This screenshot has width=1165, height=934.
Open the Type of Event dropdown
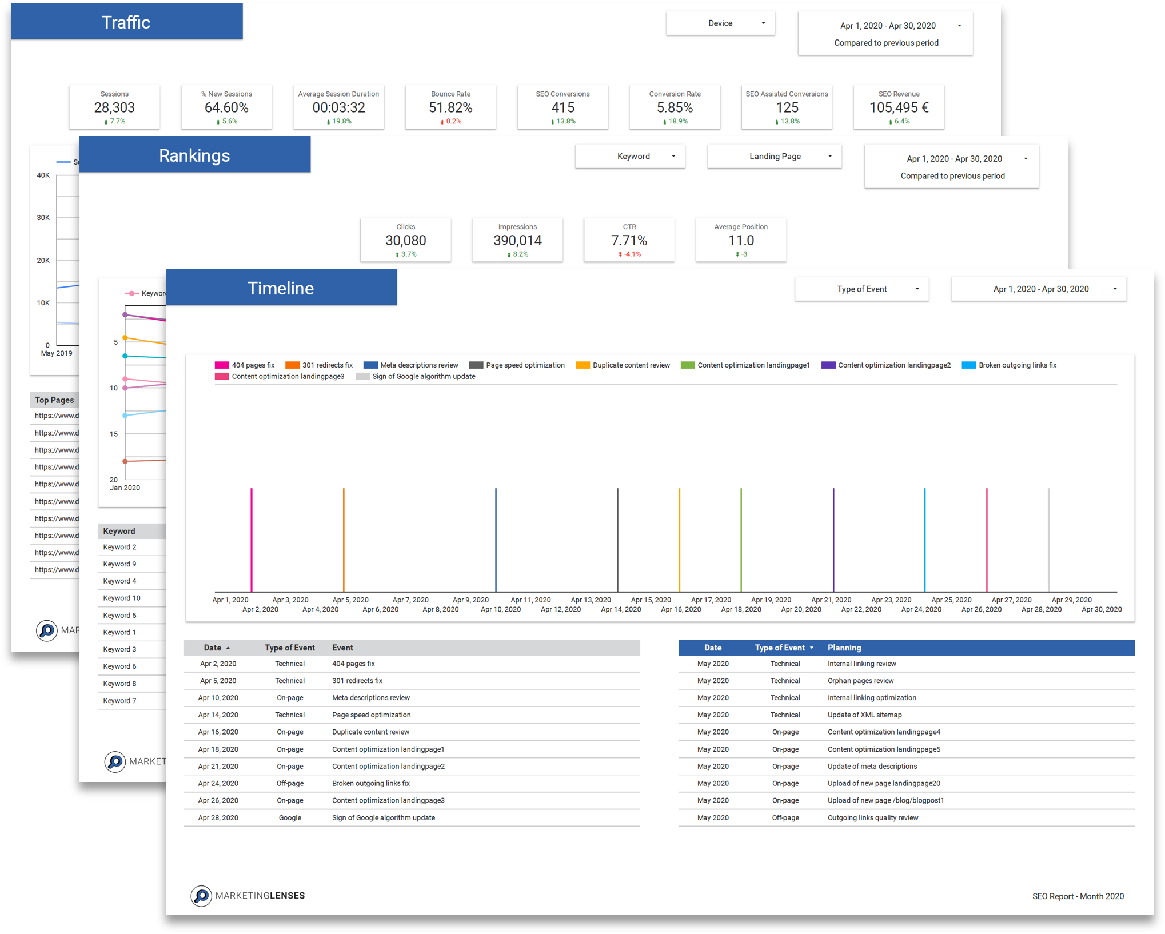pyautogui.click(x=861, y=289)
